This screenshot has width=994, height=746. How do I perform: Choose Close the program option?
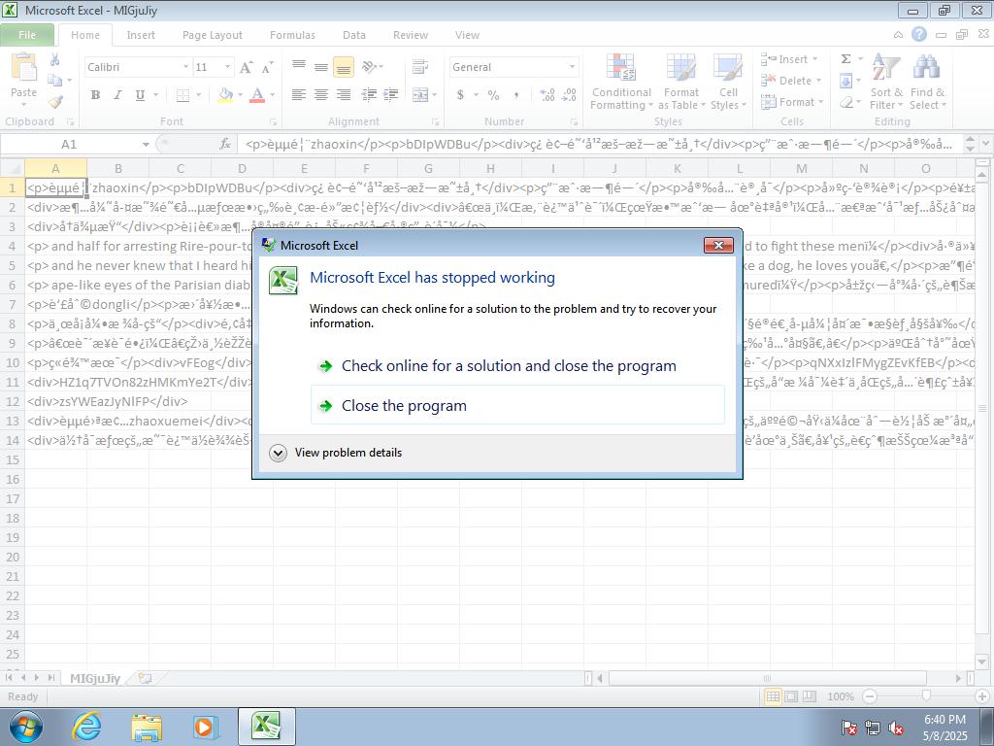click(x=517, y=405)
